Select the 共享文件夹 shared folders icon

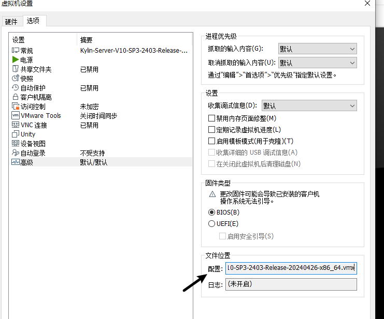coord(16,69)
